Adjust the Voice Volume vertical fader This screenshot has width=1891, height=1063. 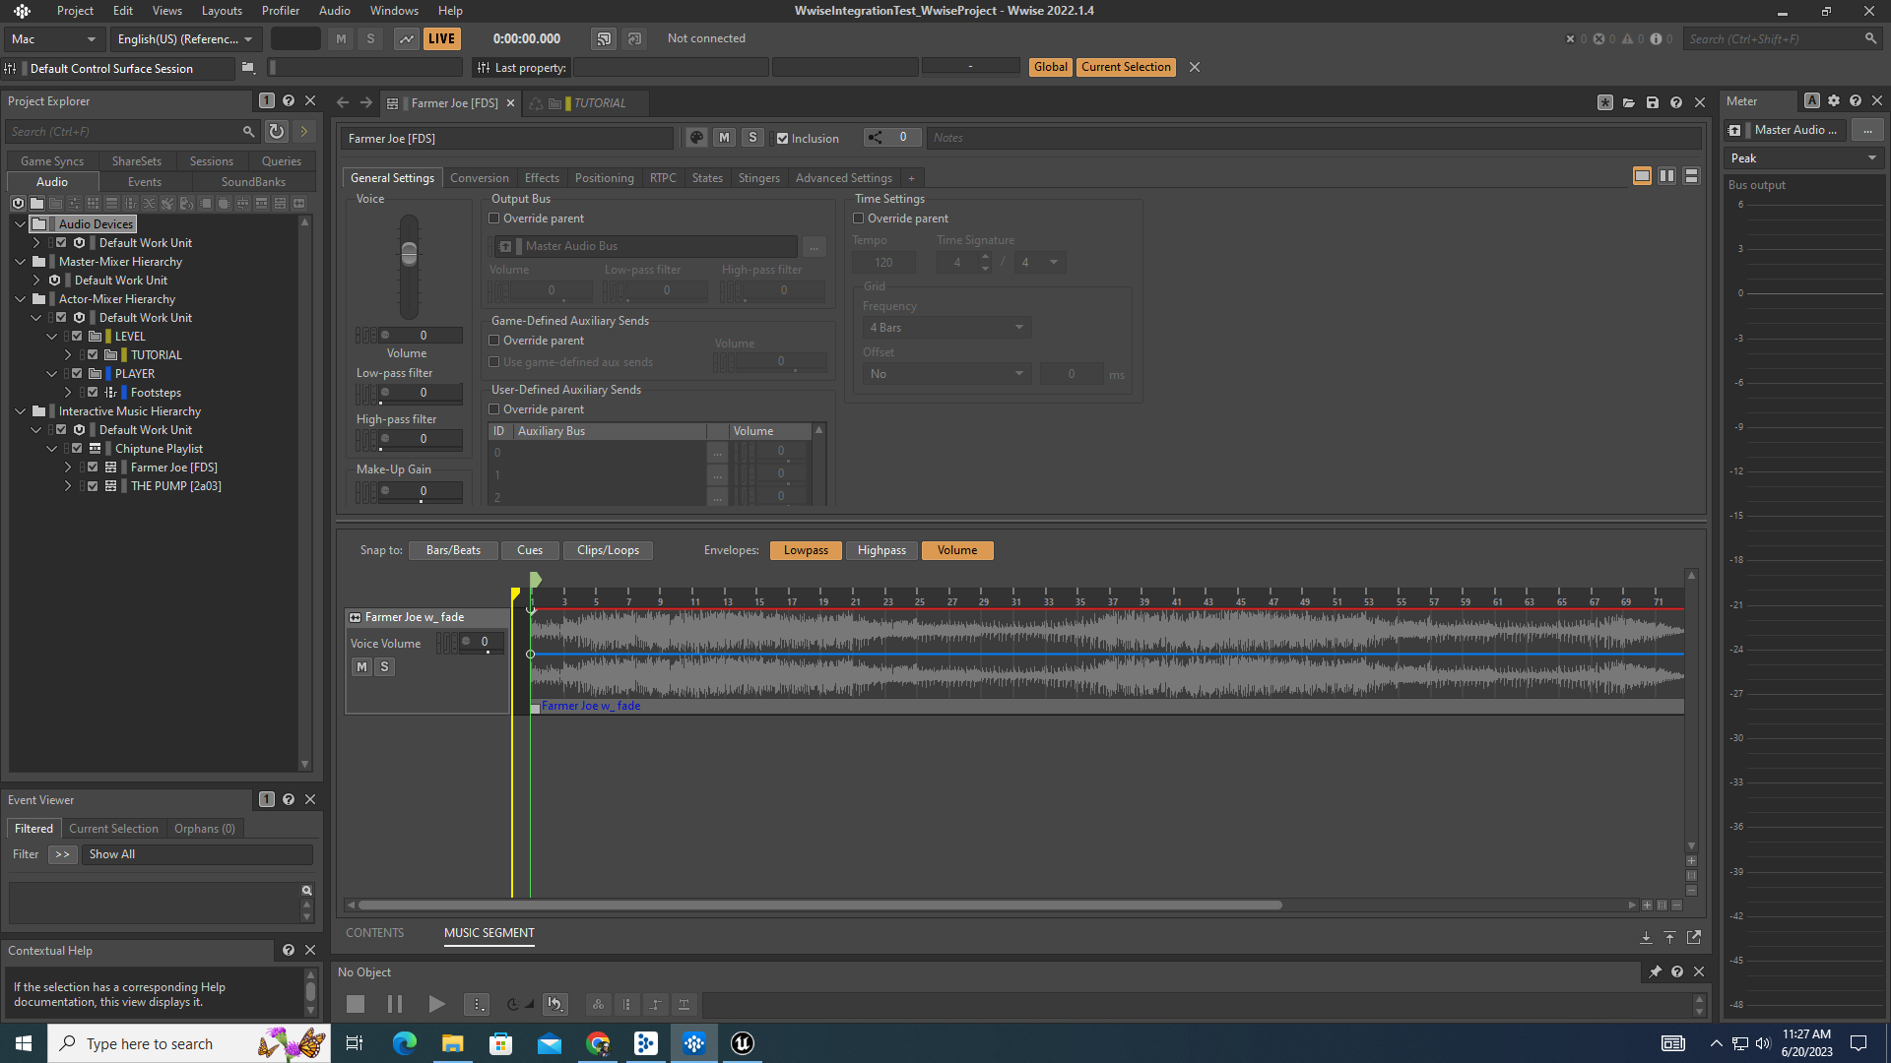point(409,254)
